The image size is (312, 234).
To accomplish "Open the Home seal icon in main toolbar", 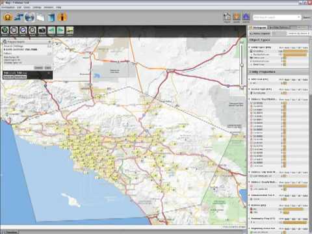I will (8, 17).
